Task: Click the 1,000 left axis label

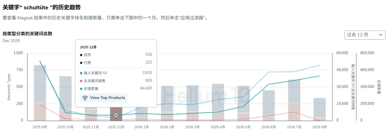Action: (x=18, y=53)
